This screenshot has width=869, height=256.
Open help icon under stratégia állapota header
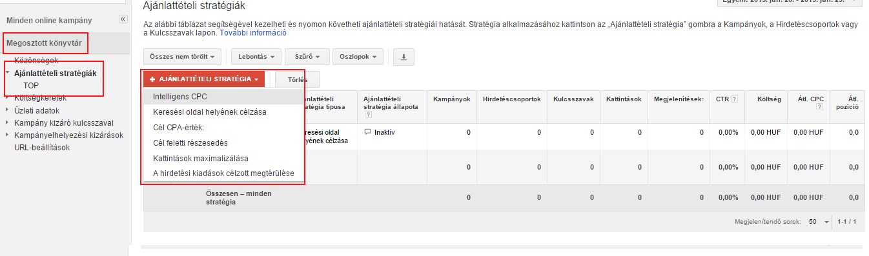(x=367, y=115)
